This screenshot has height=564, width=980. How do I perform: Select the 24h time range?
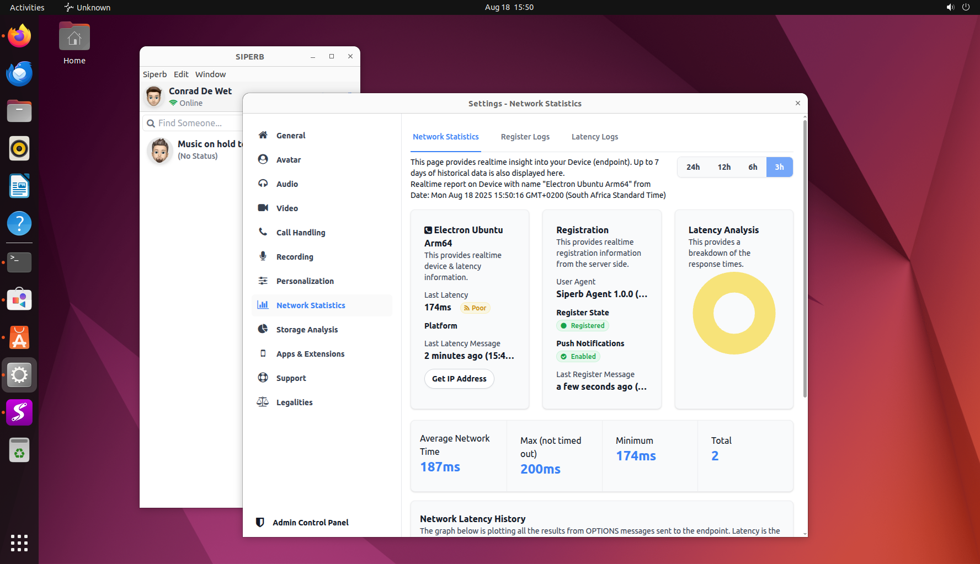693,167
